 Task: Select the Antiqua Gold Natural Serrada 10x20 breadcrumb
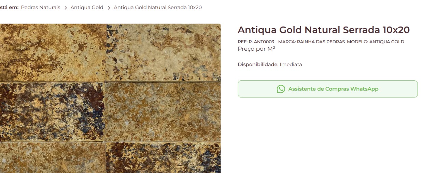click(158, 7)
